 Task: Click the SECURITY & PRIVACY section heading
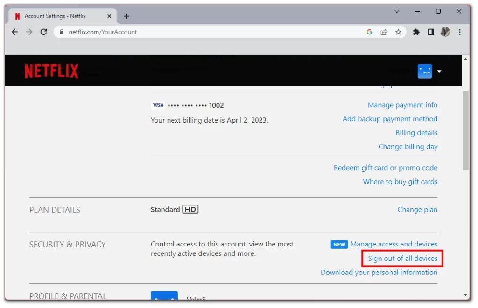(67, 245)
